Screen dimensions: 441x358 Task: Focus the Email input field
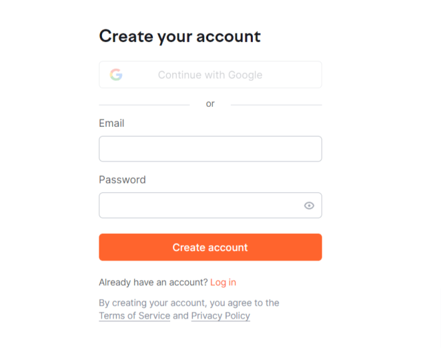click(x=210, y=149)
